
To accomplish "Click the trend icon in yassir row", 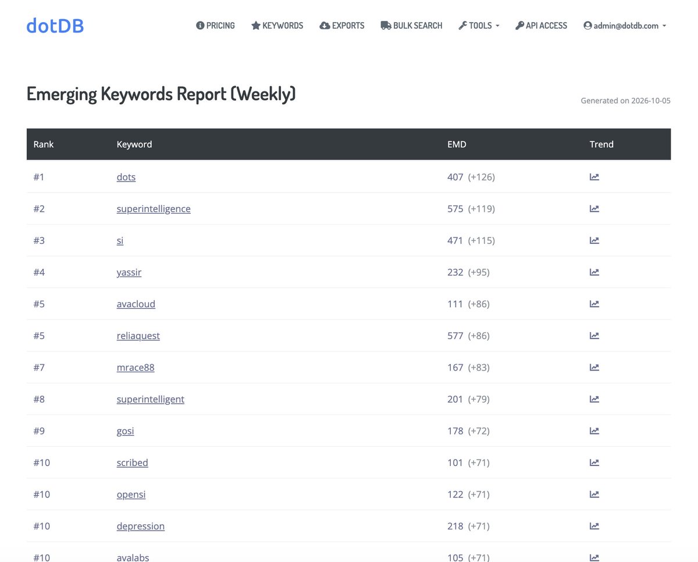I will pos(594,272).
